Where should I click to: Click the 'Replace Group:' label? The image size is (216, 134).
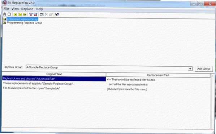click(13, 67)
